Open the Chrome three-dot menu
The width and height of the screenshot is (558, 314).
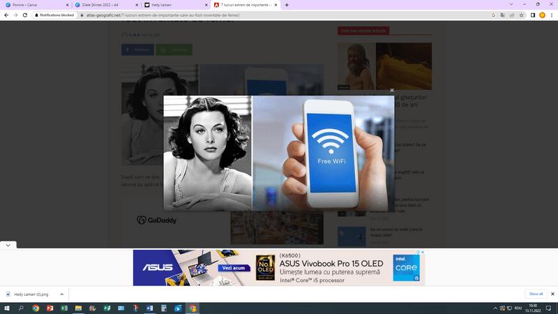[552, 15]
